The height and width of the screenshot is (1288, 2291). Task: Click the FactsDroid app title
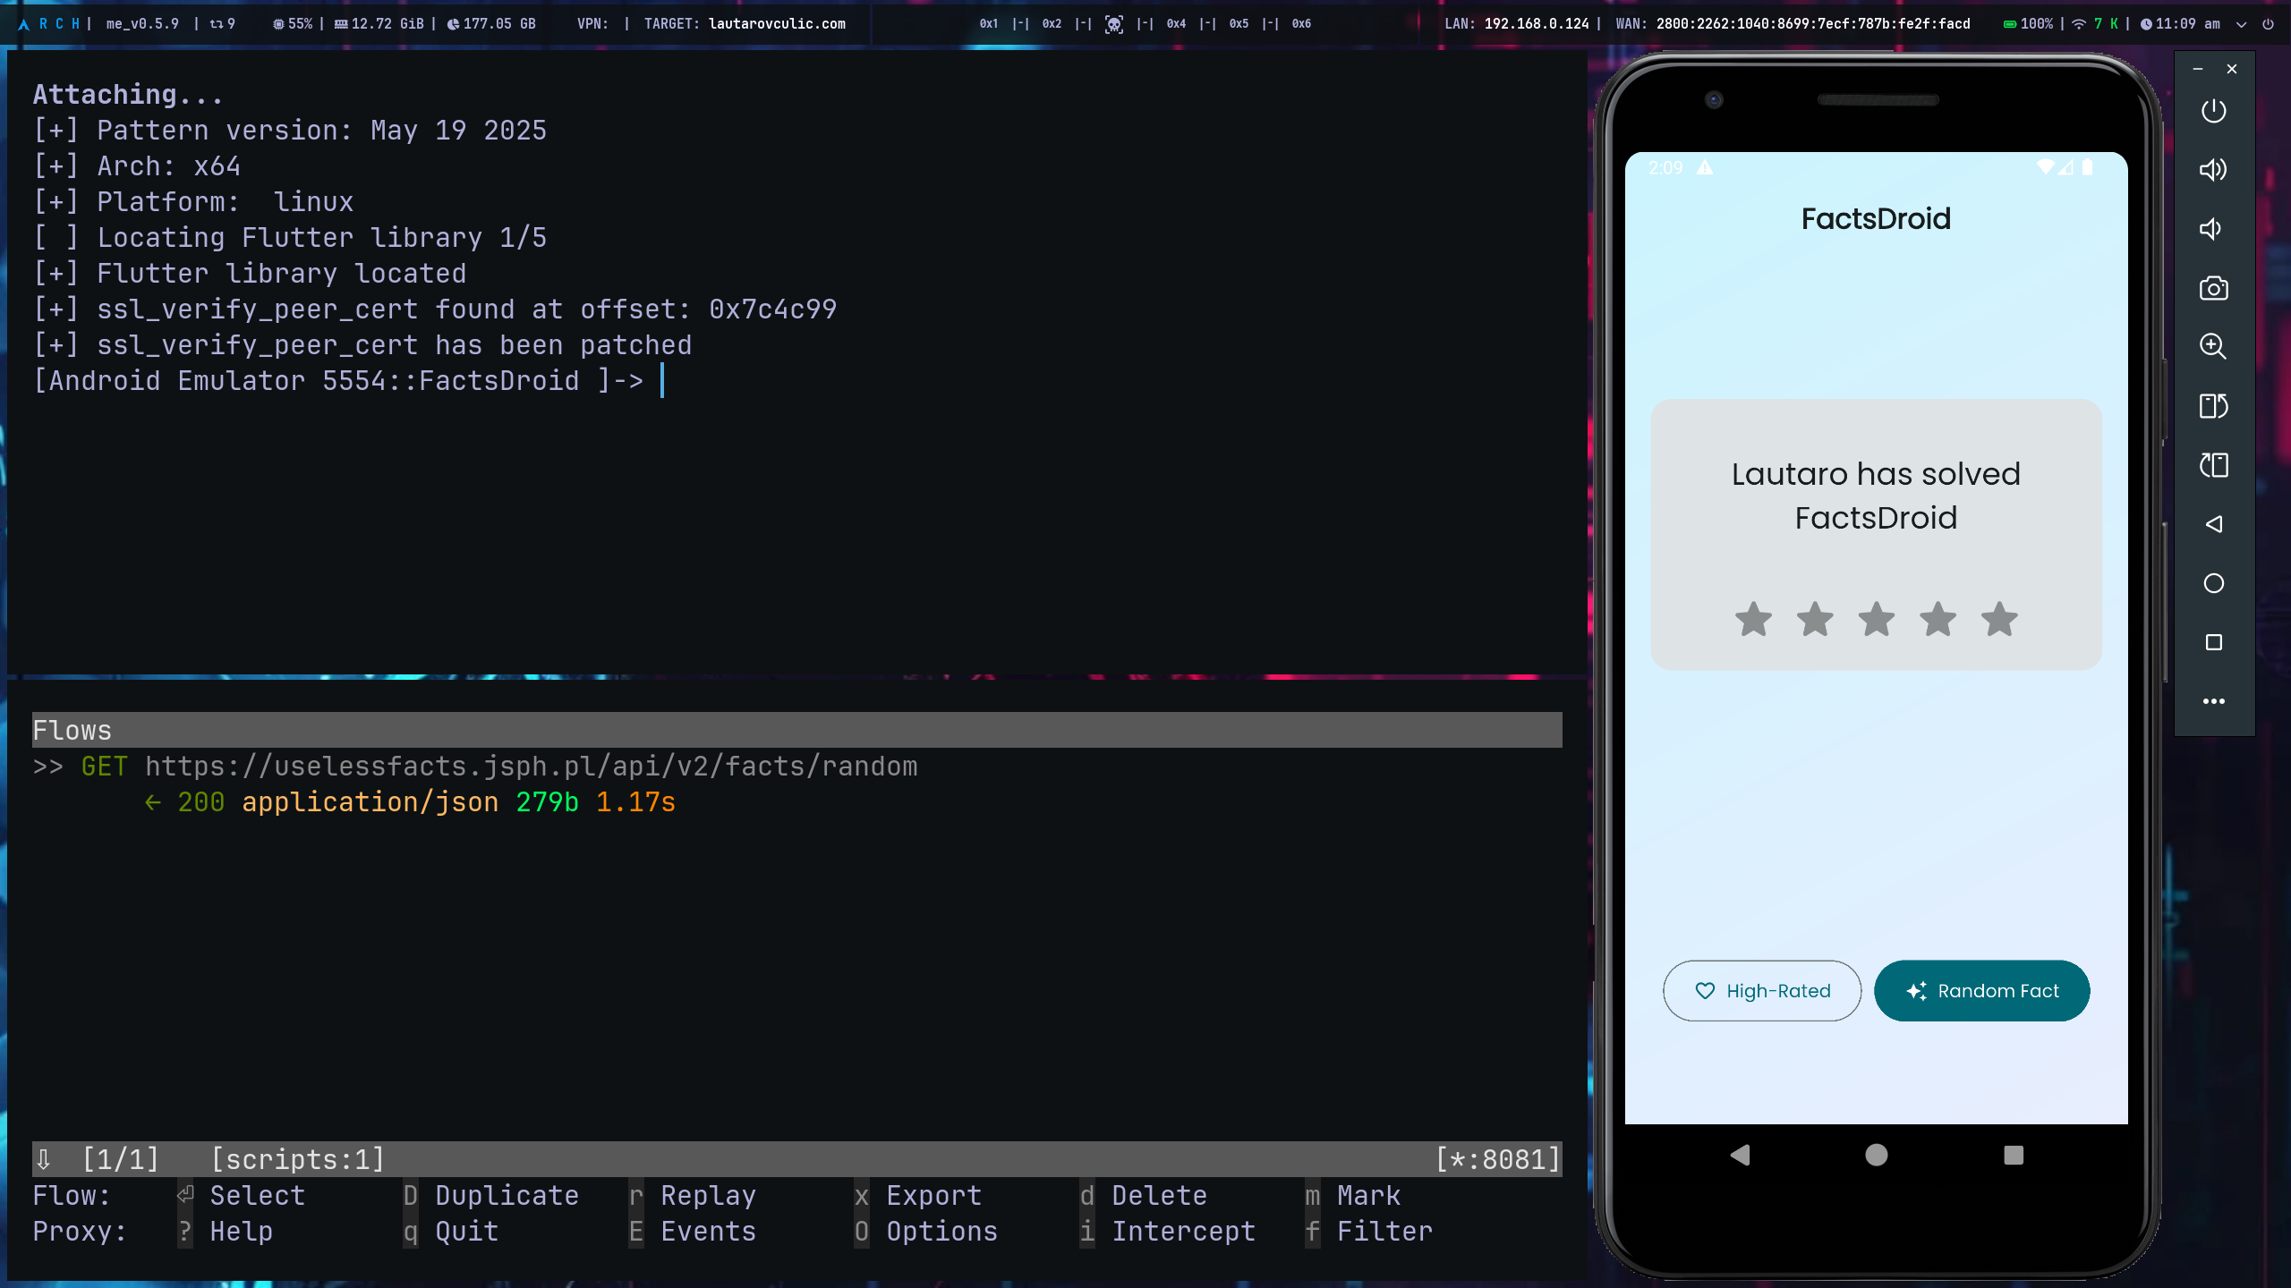point(1876,219)
